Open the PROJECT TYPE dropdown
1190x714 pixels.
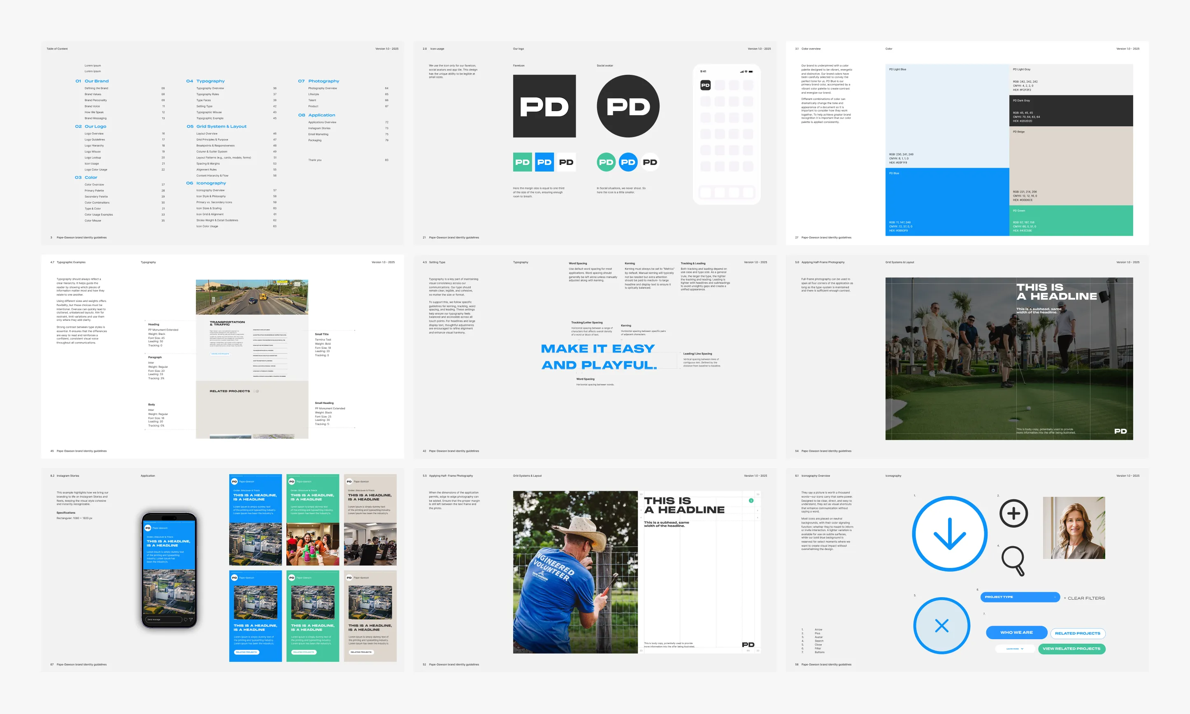point(1020,597)
